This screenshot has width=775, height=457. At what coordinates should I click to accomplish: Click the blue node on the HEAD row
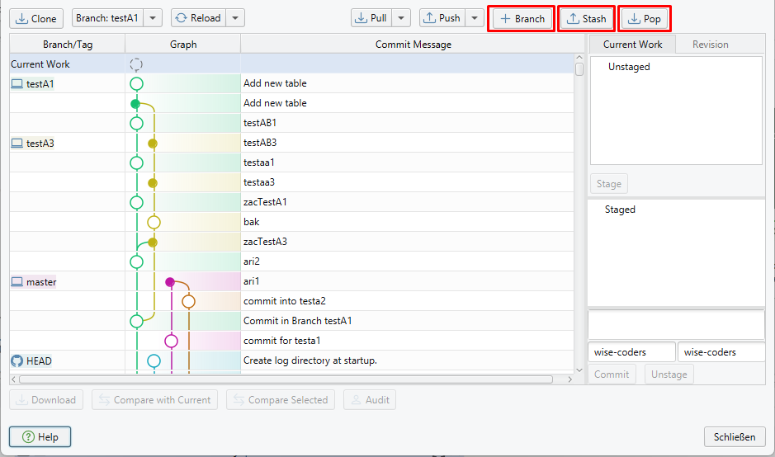click(154, 361)
